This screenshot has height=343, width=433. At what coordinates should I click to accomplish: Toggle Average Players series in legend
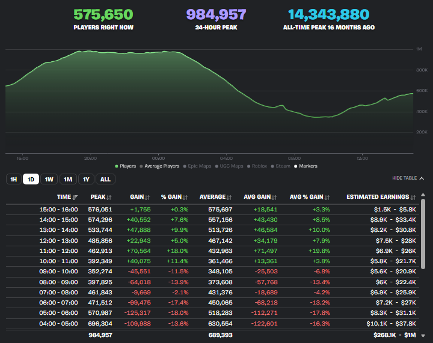click(x=159, y=166)
